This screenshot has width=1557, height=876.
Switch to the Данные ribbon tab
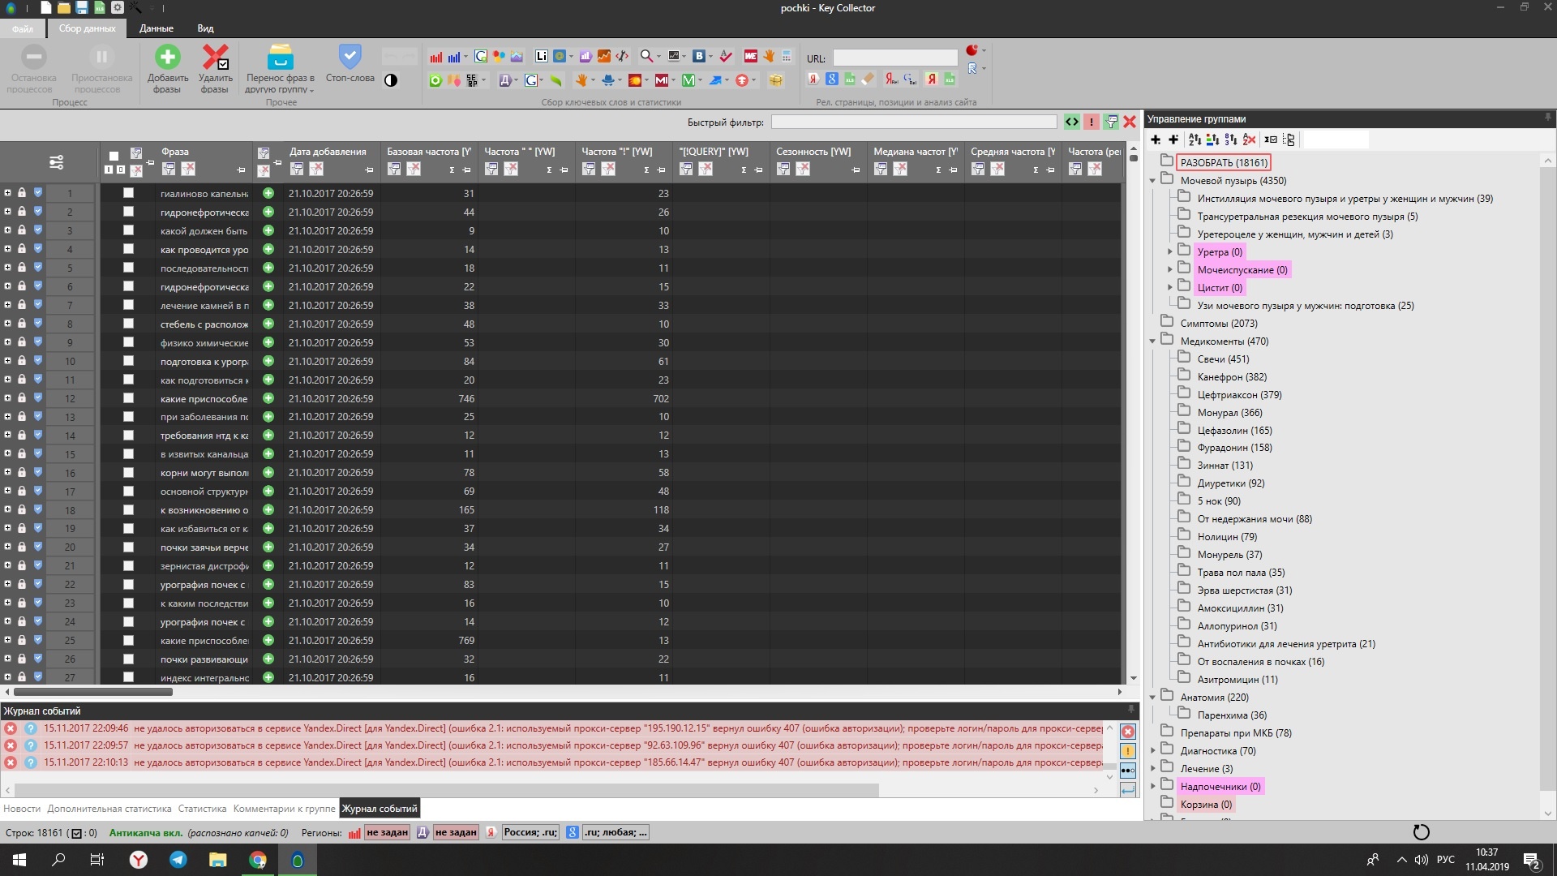156,28
